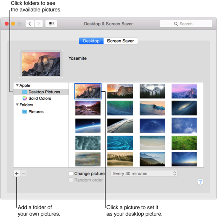Image resolution: width=217 pixels, height=219 pixels.
Task: Choose the misty forest mountain wallpaper
Action: point(152,91)
